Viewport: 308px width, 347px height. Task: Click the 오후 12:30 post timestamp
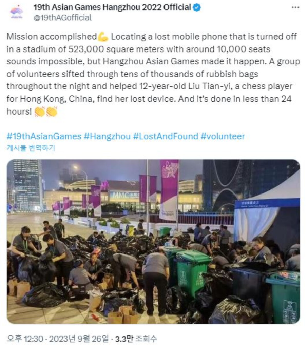coord(25,339)
